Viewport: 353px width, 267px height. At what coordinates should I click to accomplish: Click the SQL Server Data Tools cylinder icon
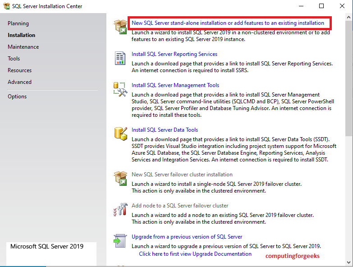click(121, 133)
